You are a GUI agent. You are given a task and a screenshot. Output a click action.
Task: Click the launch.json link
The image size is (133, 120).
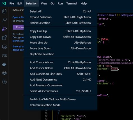18,41
